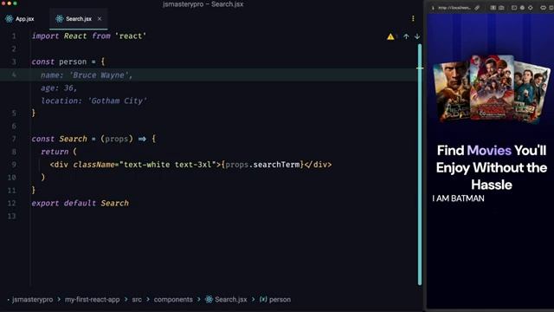Viewport: 554px width, 312px height.
Task: Click the columns layout icon in preview toolbar
Action: 493,8
